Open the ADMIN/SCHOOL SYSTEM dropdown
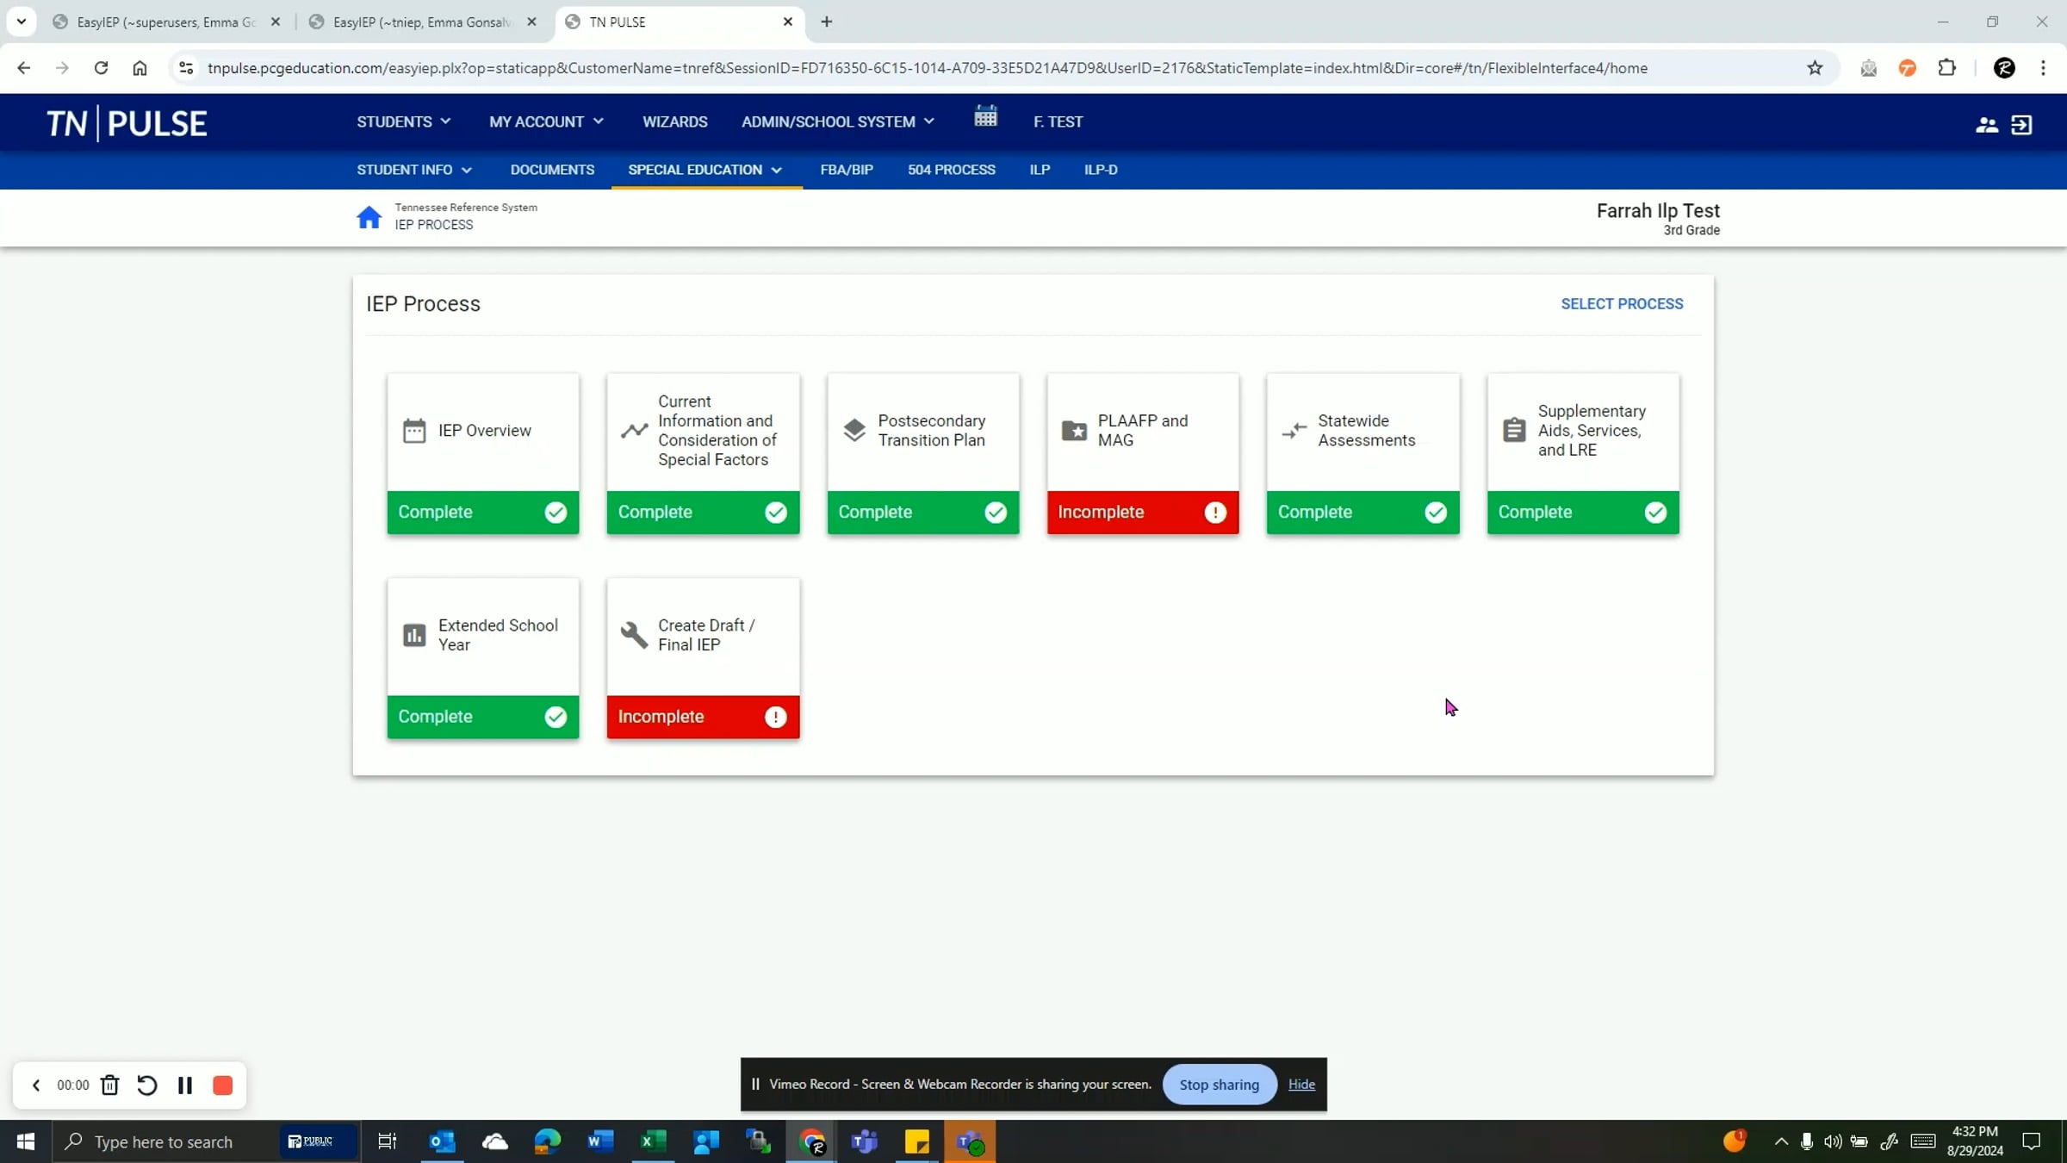The height and width of the screenshot is (1163, 2067). coord(835,121)
